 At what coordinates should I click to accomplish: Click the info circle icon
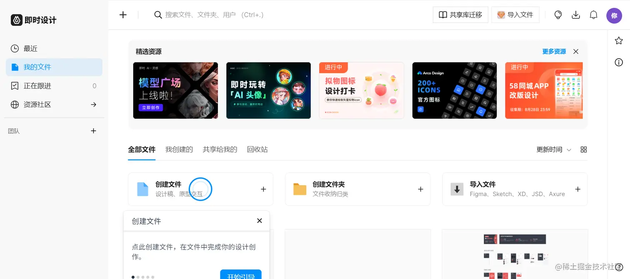(619, 62)
